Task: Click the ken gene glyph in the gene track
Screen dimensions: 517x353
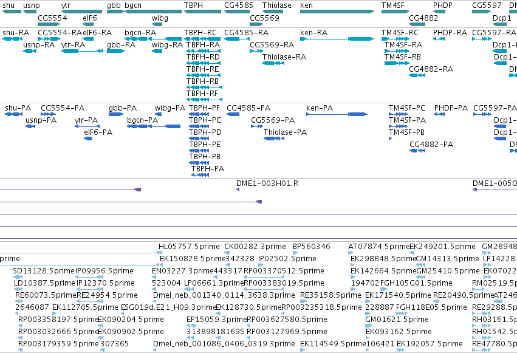Action: [337, 12]
